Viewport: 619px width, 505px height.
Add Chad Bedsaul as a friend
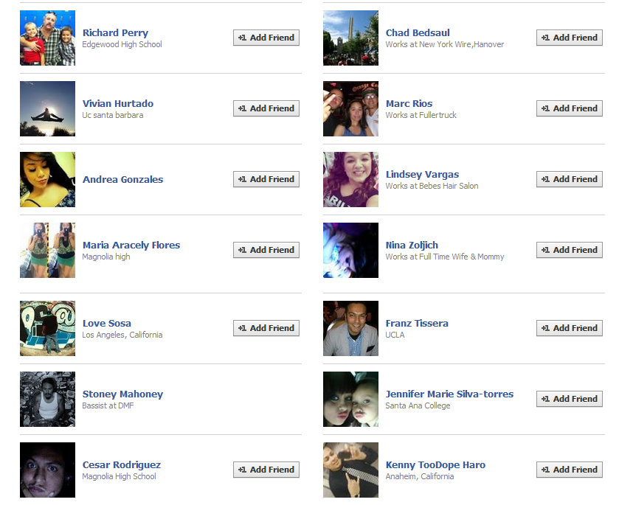(x=570, y=38)
